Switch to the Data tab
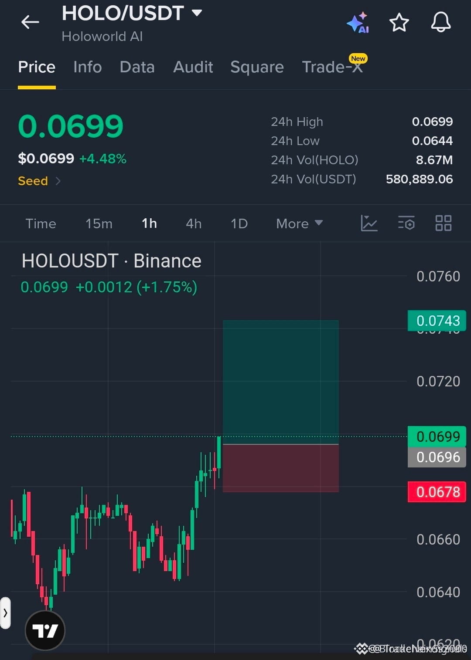Image resolution: width=471 pixels, height=660 pixels. pyautogui.click(x=137, y=67)
